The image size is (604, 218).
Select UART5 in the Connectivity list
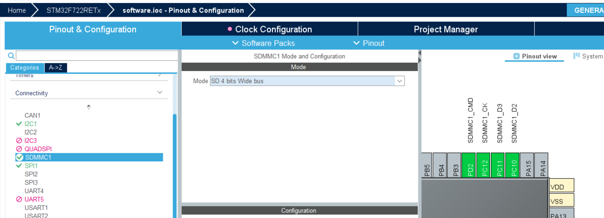[x=34, y=199]
